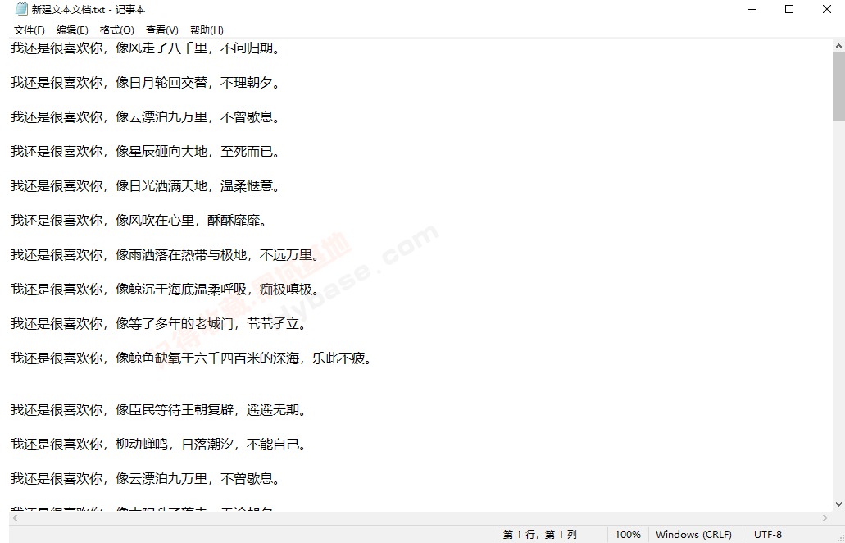Minimize the 记事本 window
The height and width of the screenshot is (543, 845).
752,10
